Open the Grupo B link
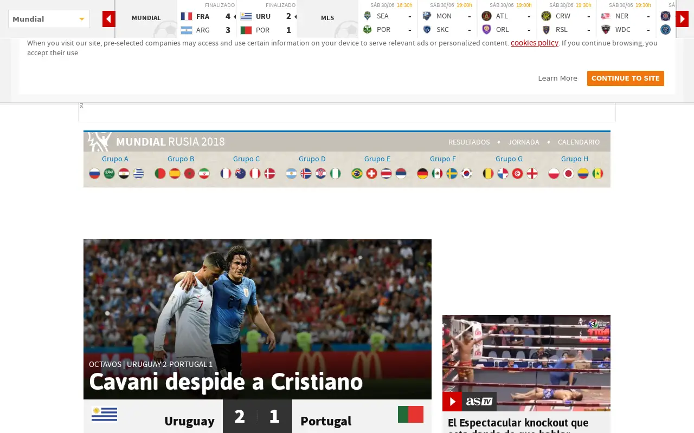 pyautogui.click(x=181, y=159)
